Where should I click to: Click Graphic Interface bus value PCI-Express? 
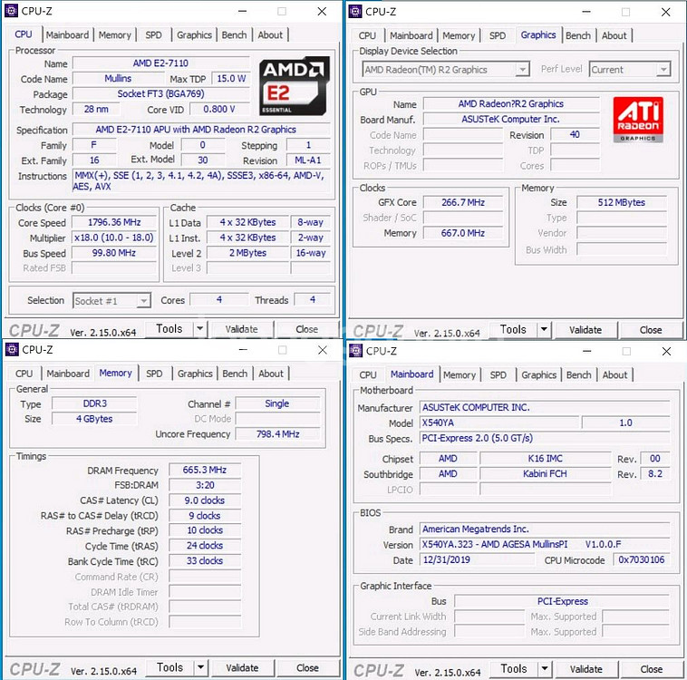pos(563,601)
